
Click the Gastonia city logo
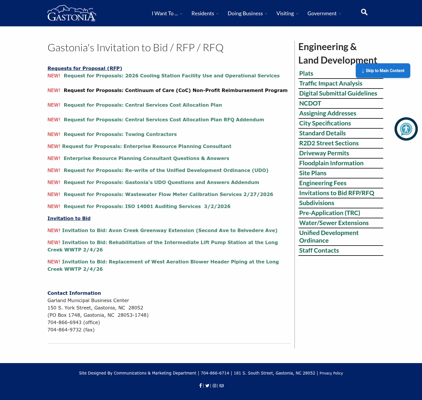(71, 13)
